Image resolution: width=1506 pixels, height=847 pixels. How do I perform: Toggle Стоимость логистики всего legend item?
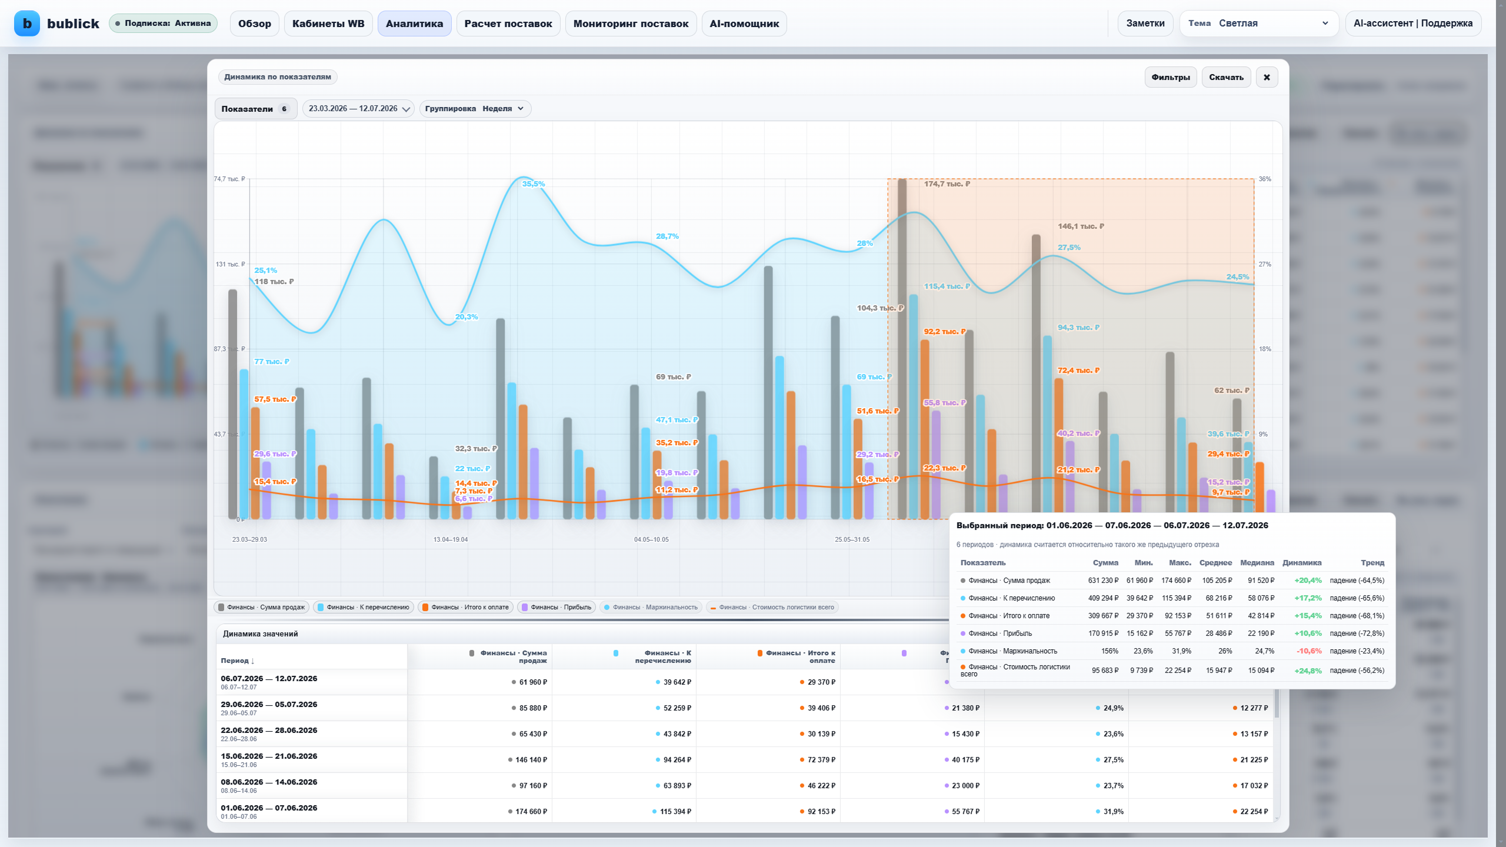772,607
